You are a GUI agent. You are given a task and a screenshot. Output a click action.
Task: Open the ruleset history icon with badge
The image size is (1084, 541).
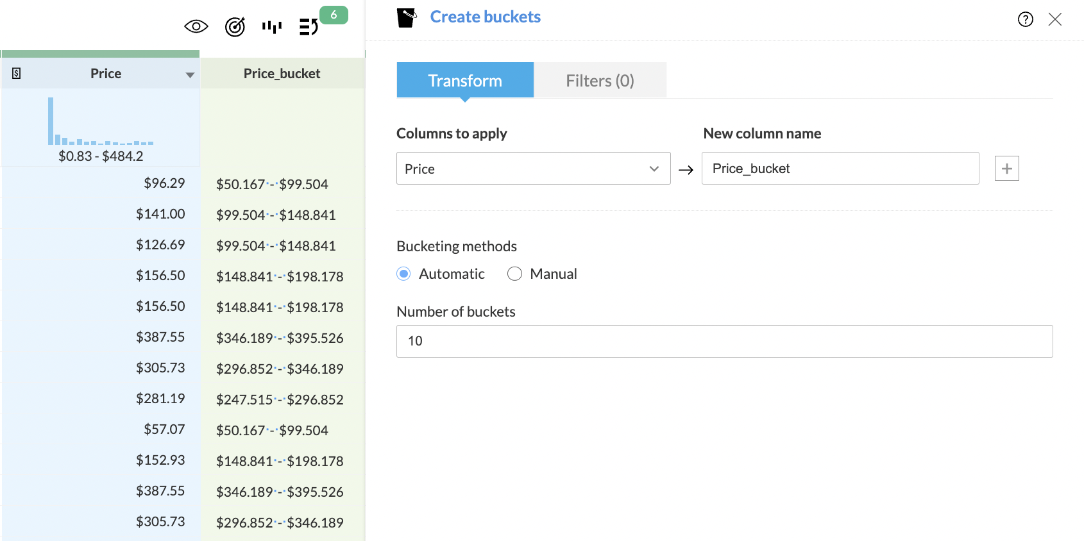point(309,27)
